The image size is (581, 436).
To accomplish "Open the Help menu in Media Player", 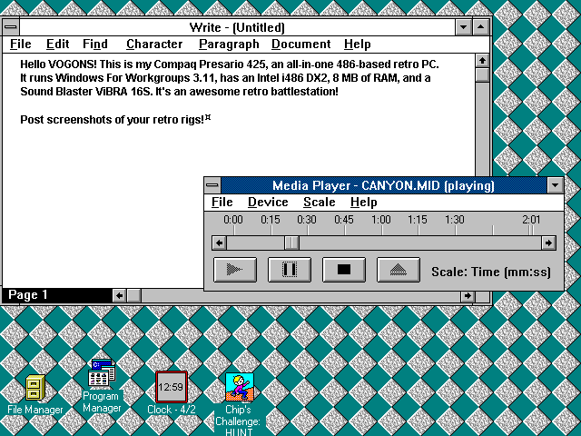I will pyautogui.click(x=364, y=202).
